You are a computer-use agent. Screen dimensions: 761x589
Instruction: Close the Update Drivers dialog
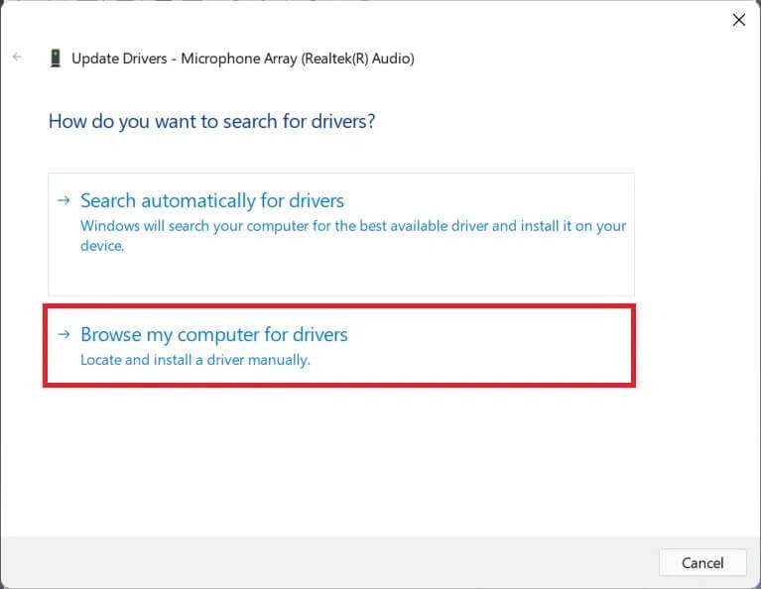point(738,20)
